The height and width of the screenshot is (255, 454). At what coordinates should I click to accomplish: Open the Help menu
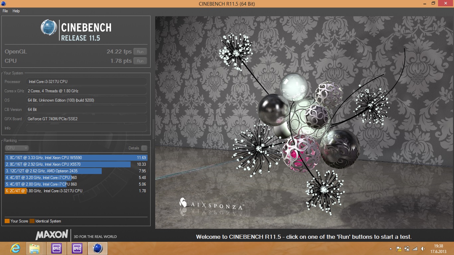tap(16, 11)
